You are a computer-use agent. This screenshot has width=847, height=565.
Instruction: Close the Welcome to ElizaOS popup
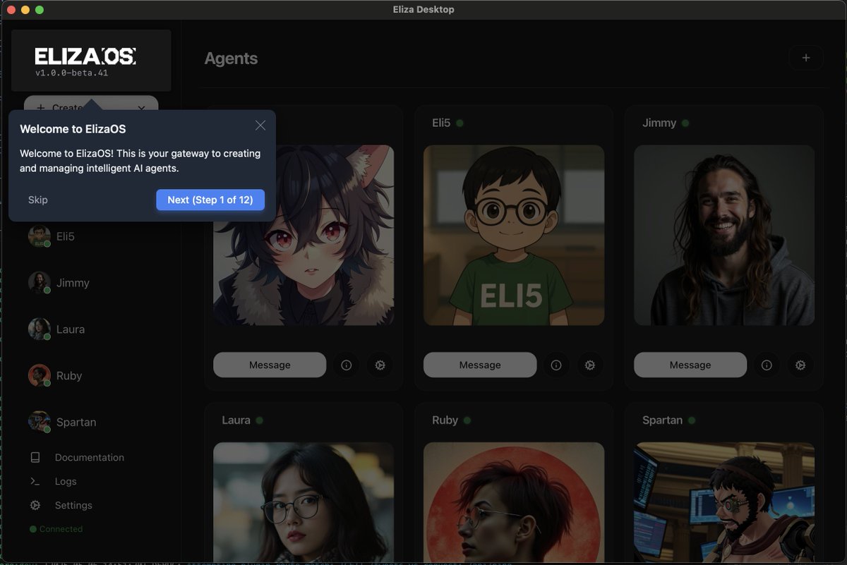[260, 125]
